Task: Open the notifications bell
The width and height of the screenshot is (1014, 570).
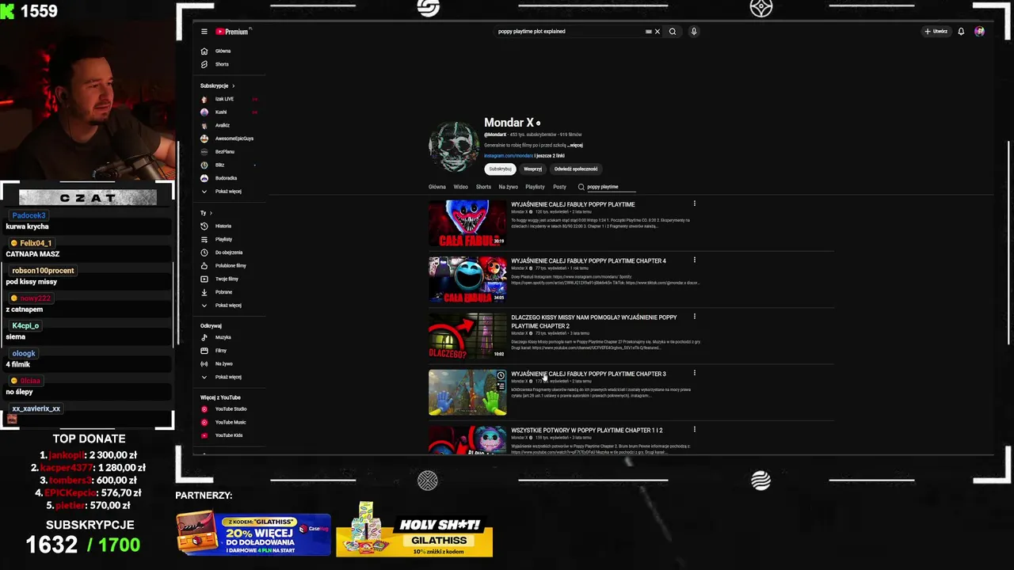Action: pyautogui.click(x=961, y=32)
